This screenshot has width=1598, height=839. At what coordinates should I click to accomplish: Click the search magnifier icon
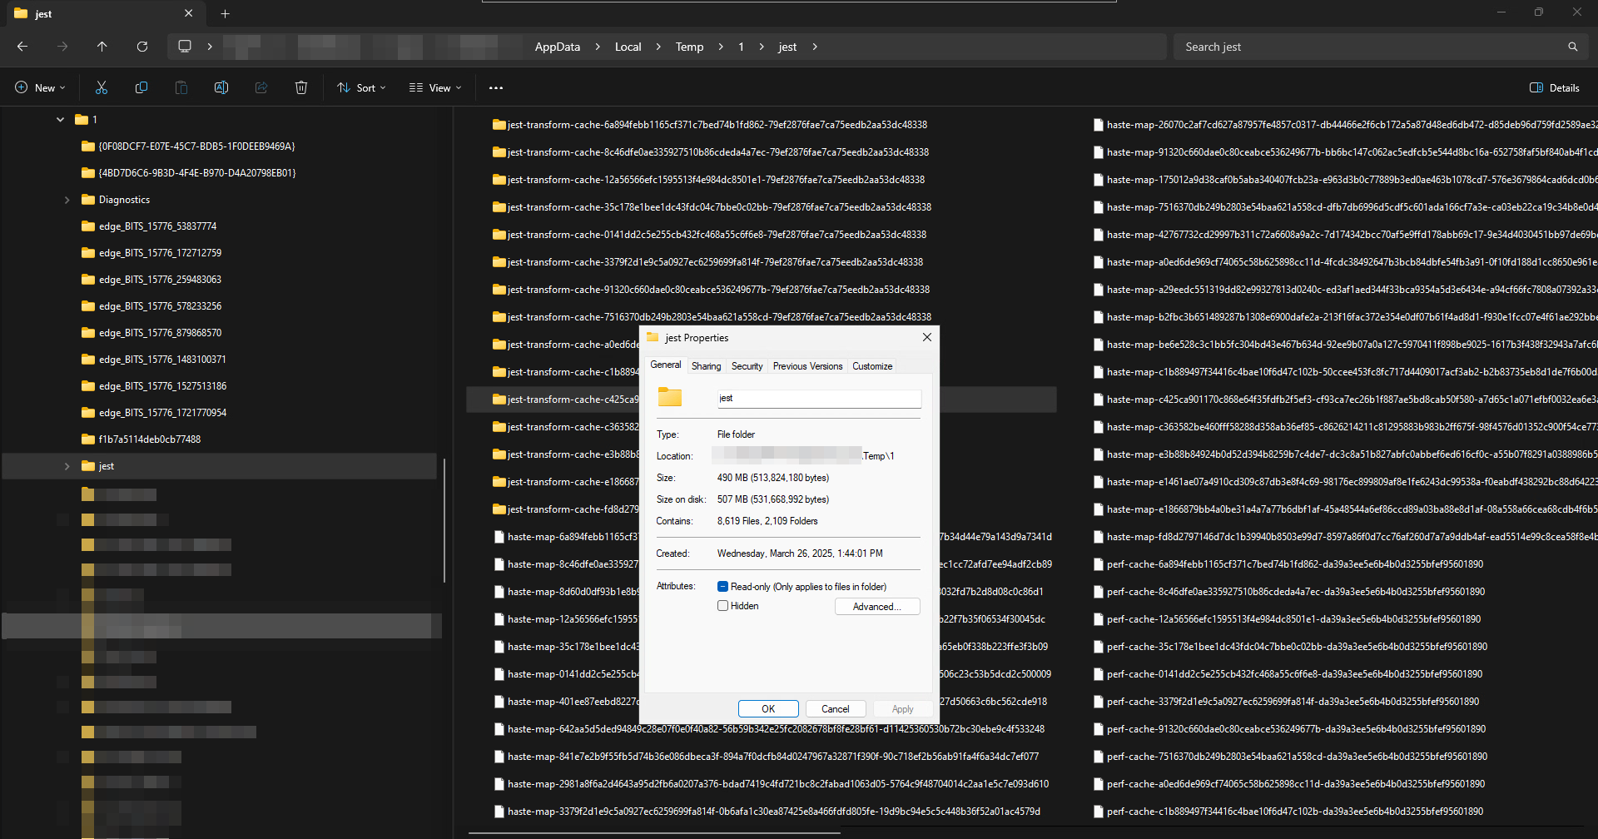1573,47
